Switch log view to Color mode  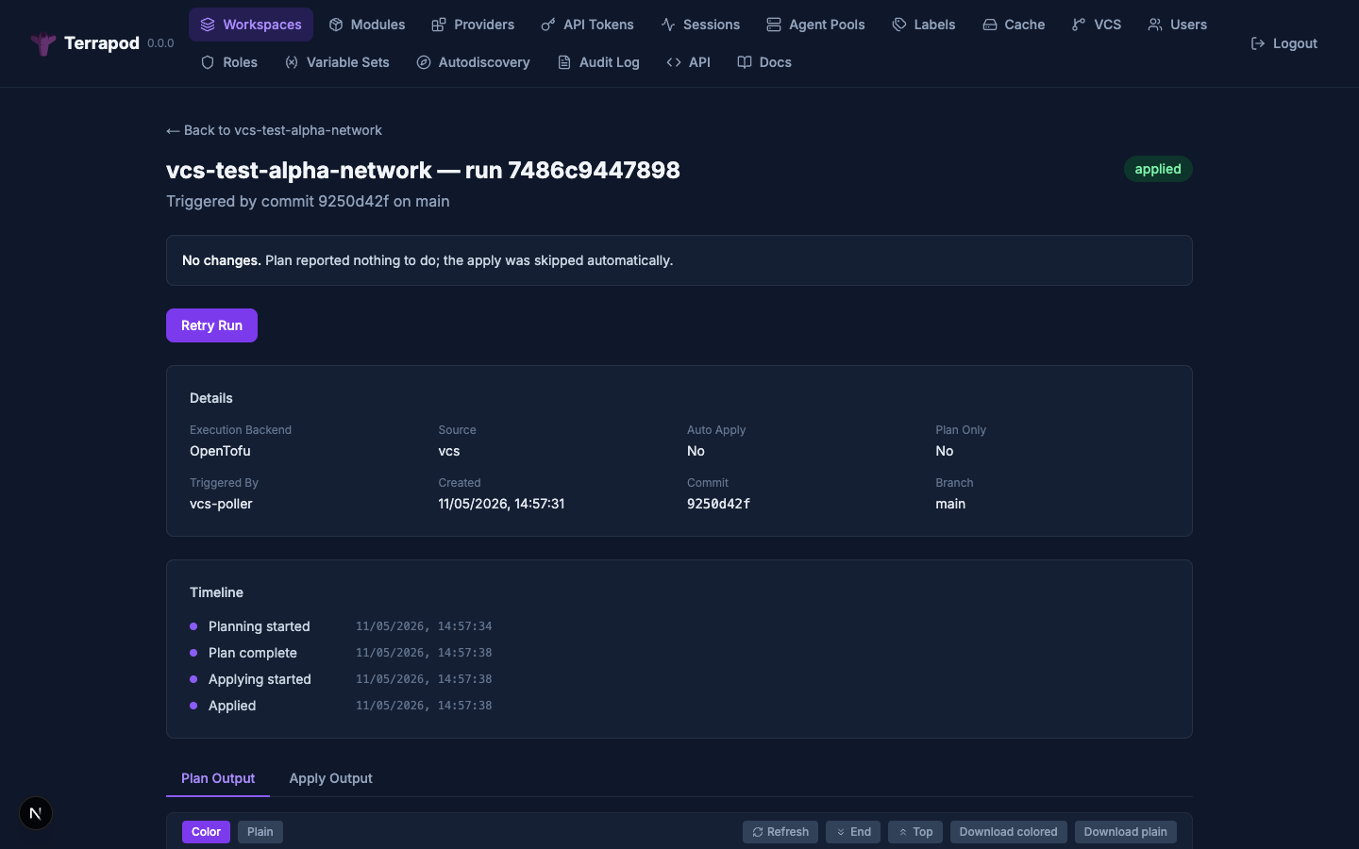click(x=206, y=832)
